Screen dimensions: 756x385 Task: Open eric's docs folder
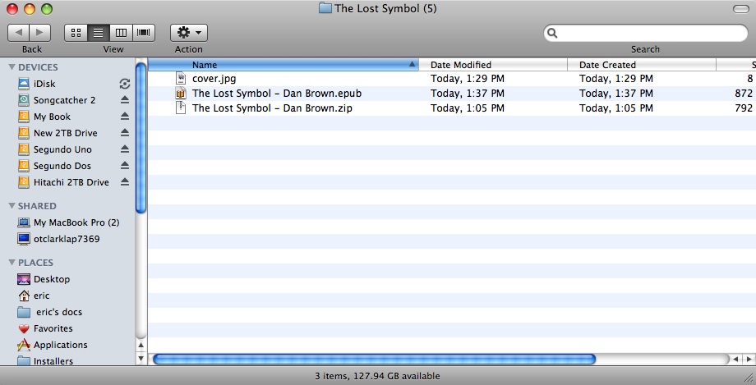59,312
